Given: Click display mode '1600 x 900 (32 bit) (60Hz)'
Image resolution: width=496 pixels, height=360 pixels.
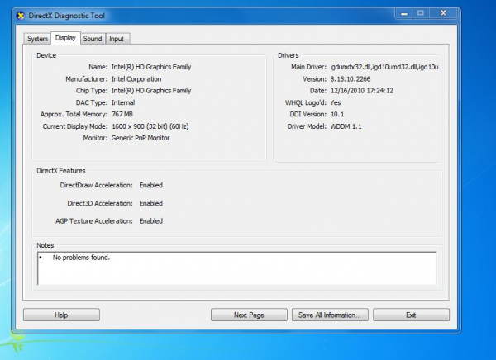Looking at the screenshot, I should [150, 126].
